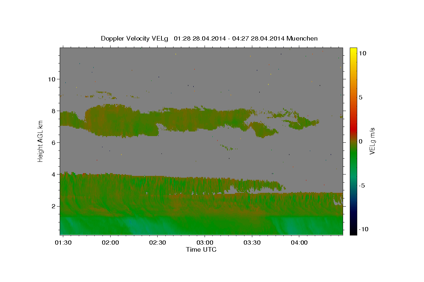
Task: Click the location name "Muenchen" in the title
Action: 302,38
